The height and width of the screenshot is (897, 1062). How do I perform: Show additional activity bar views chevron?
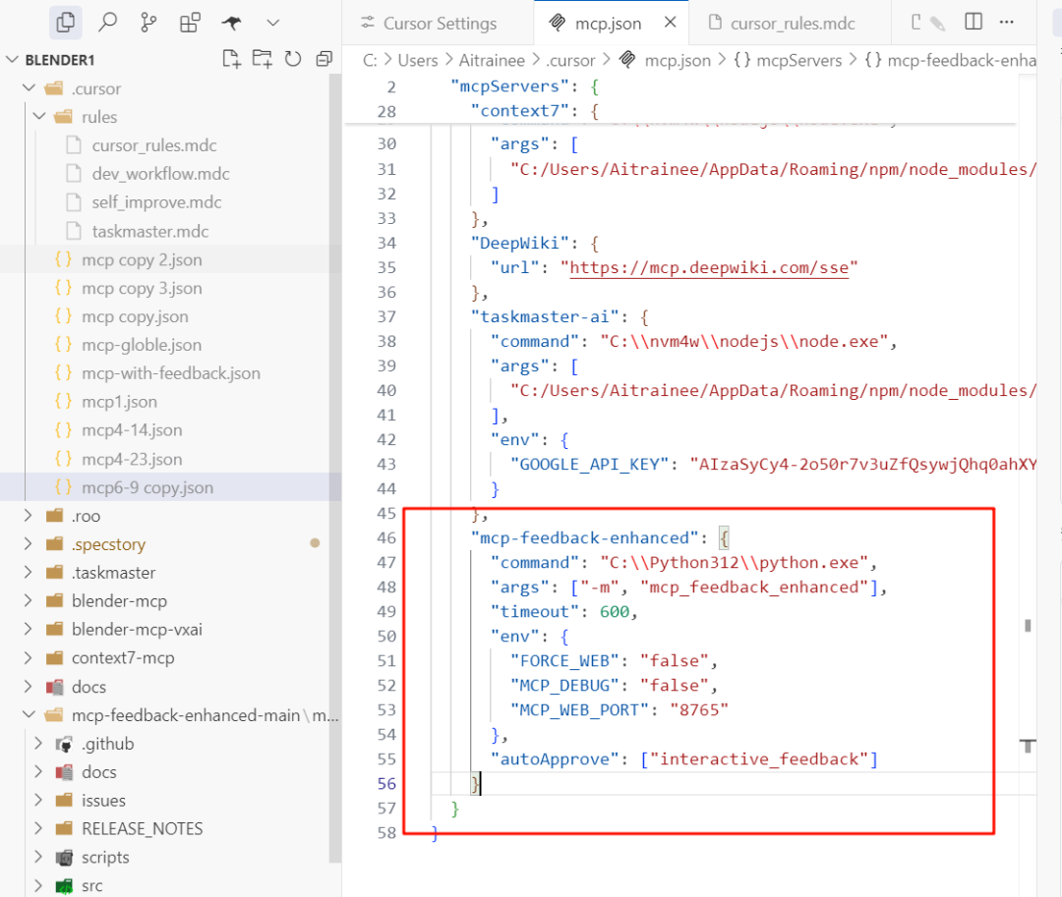pyautogui.click(x=273, y=22)
